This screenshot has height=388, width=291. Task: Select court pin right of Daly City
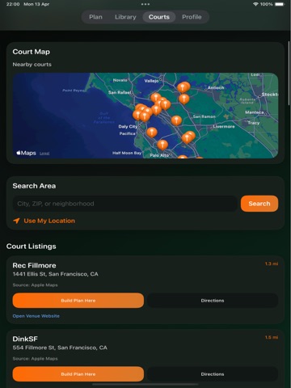pos(152,132)
